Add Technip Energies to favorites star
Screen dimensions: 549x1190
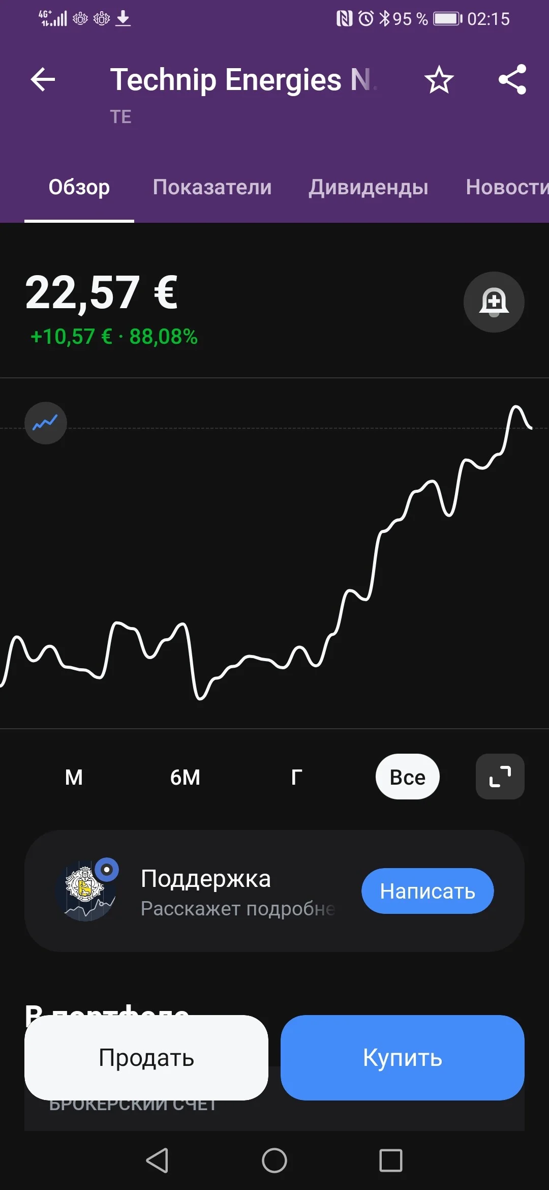point(439,80)
